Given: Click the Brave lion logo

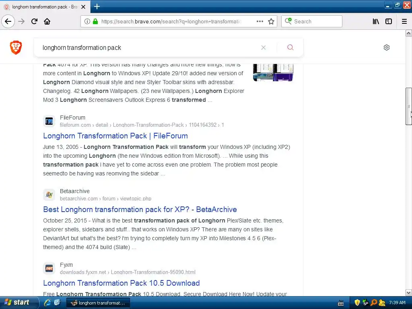Looking at the screenshot, I should tap(16, 47).
